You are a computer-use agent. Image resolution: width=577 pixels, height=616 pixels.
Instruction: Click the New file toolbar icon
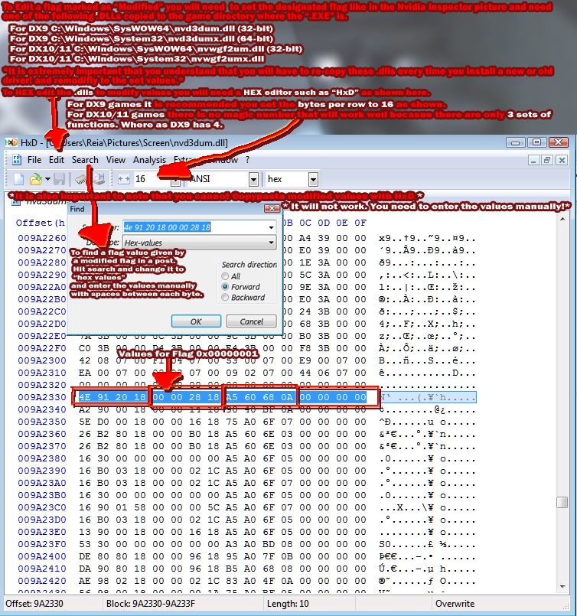click(x=19, y=179)
